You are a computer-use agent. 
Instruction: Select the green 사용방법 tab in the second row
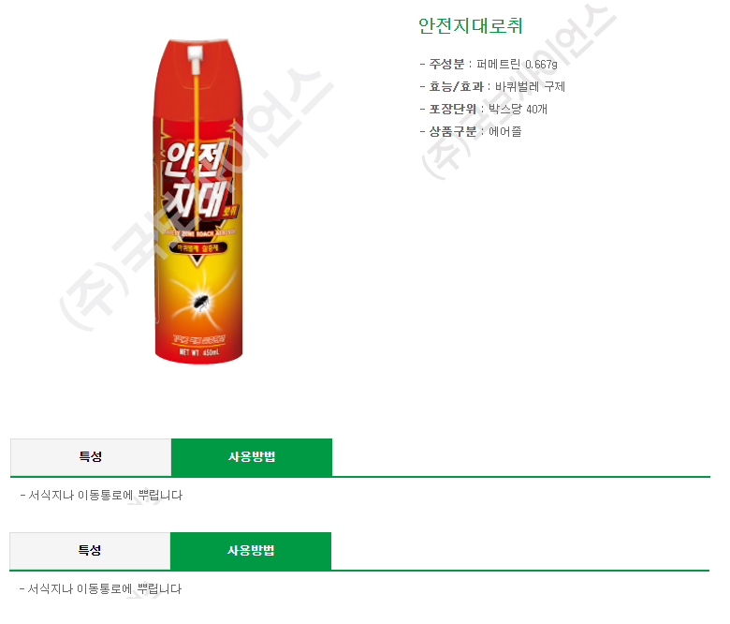point(251,551)
